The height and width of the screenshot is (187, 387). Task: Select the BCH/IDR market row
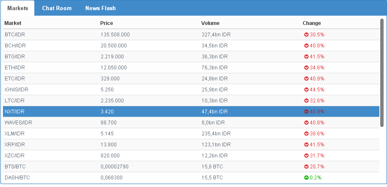[x=127, y=46]
